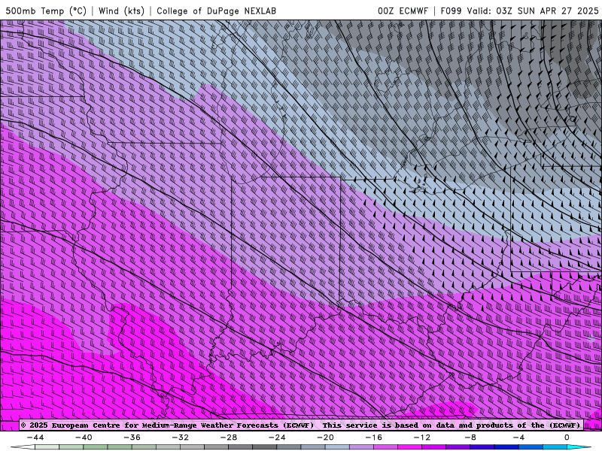Click the light blue swatch right of -20 tick
Image resolution: width=602 pixels, height=451 pixels.
(x=337, y=447)
